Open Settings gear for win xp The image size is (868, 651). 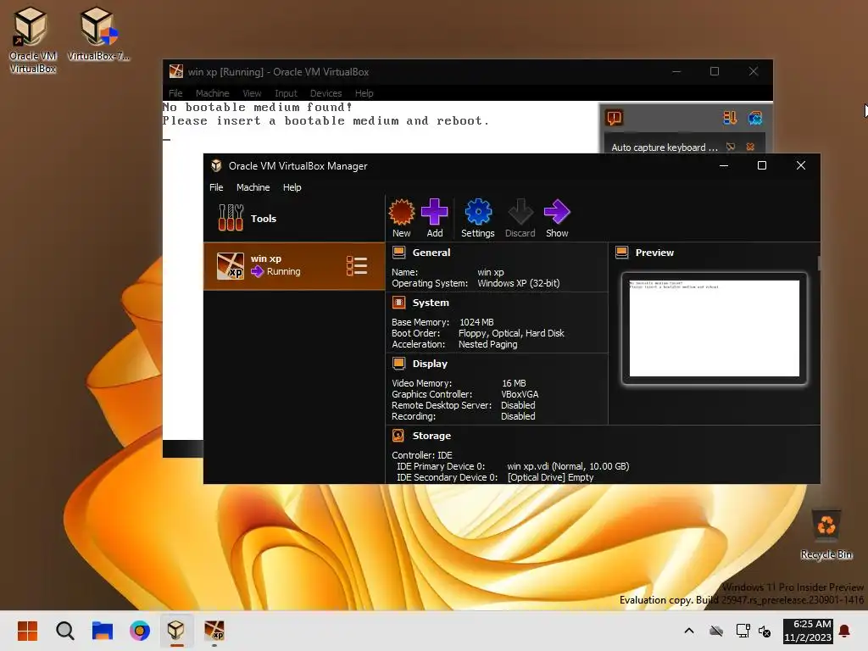(478, 218)
